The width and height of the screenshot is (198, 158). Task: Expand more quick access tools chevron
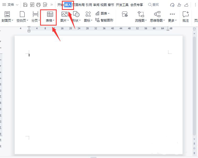[x=51, y=5]
